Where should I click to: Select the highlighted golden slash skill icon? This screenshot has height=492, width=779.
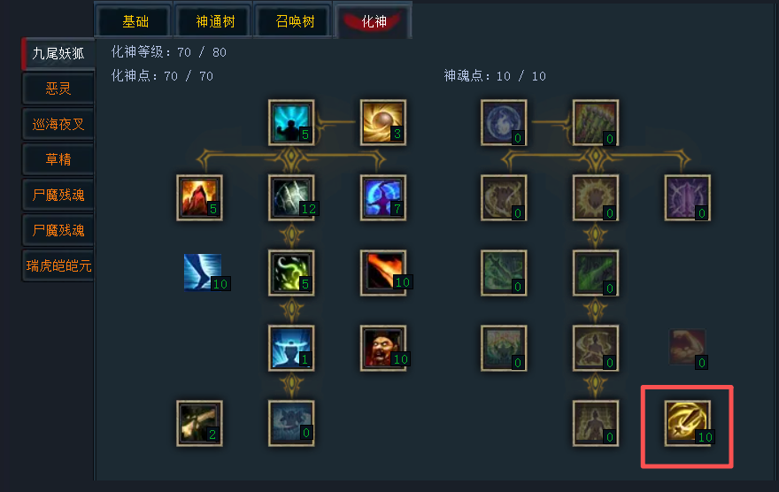coord(688,423)
